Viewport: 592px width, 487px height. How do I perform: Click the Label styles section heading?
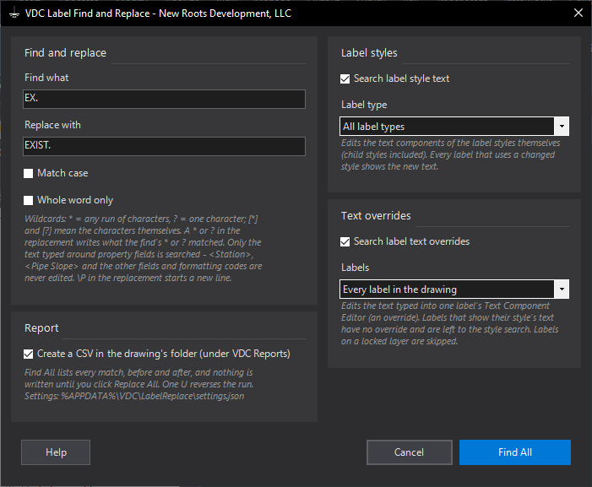(x=369, y=53)
